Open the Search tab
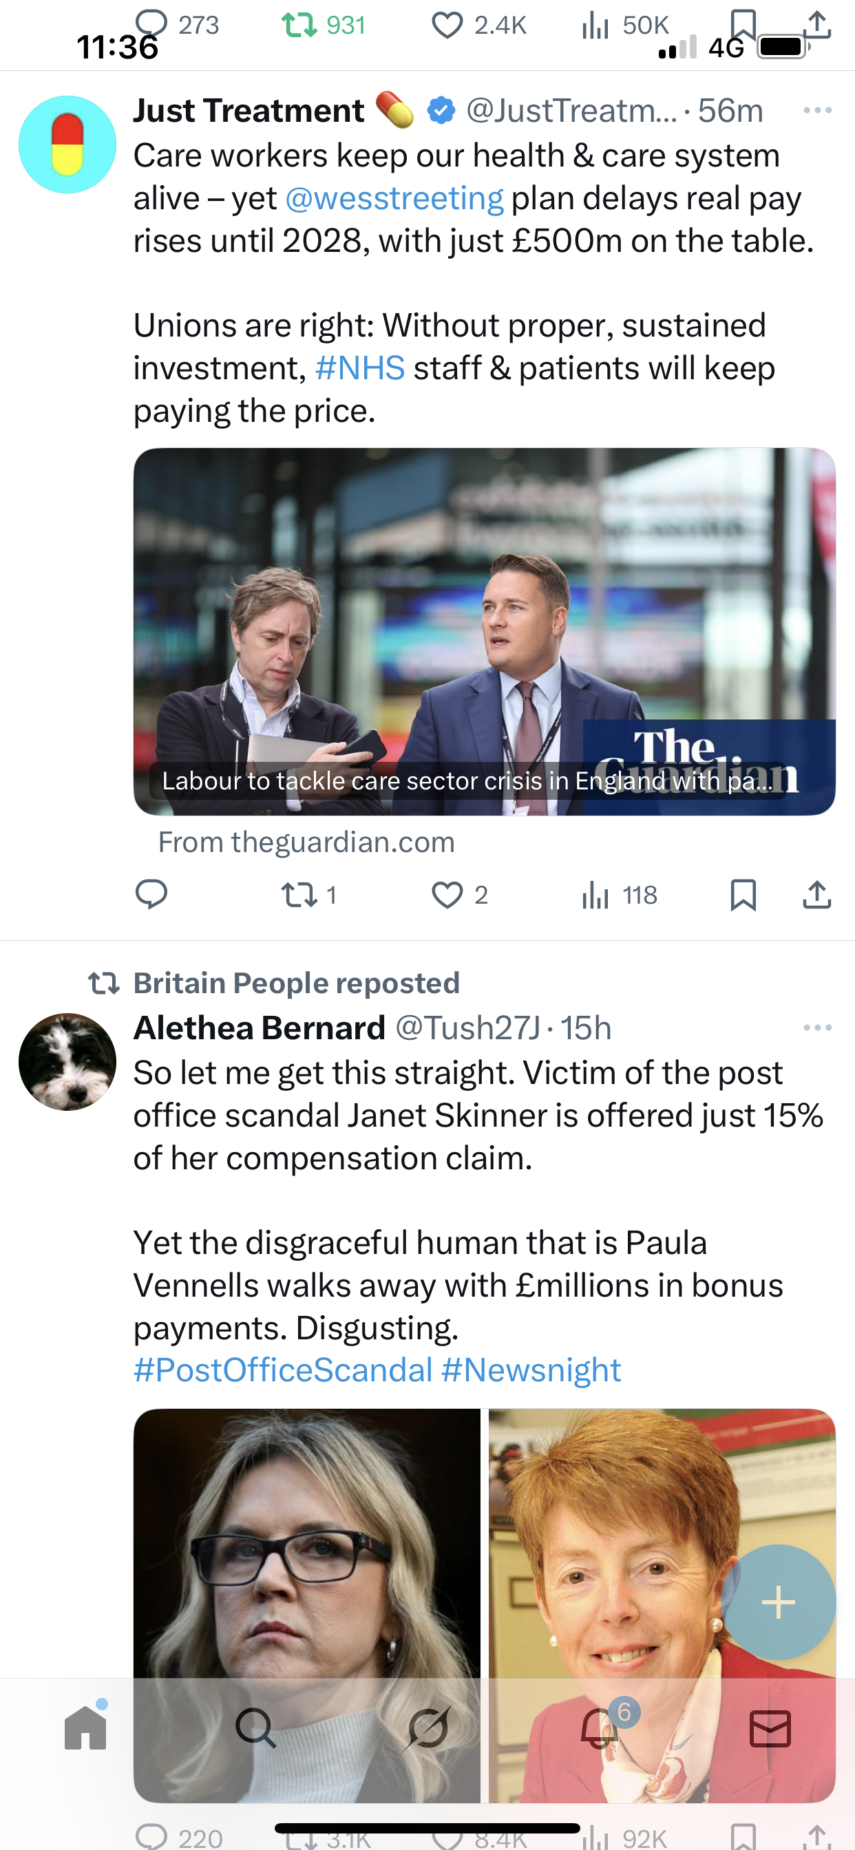The image size is (855, 1850). click(x=256, y=1728)
